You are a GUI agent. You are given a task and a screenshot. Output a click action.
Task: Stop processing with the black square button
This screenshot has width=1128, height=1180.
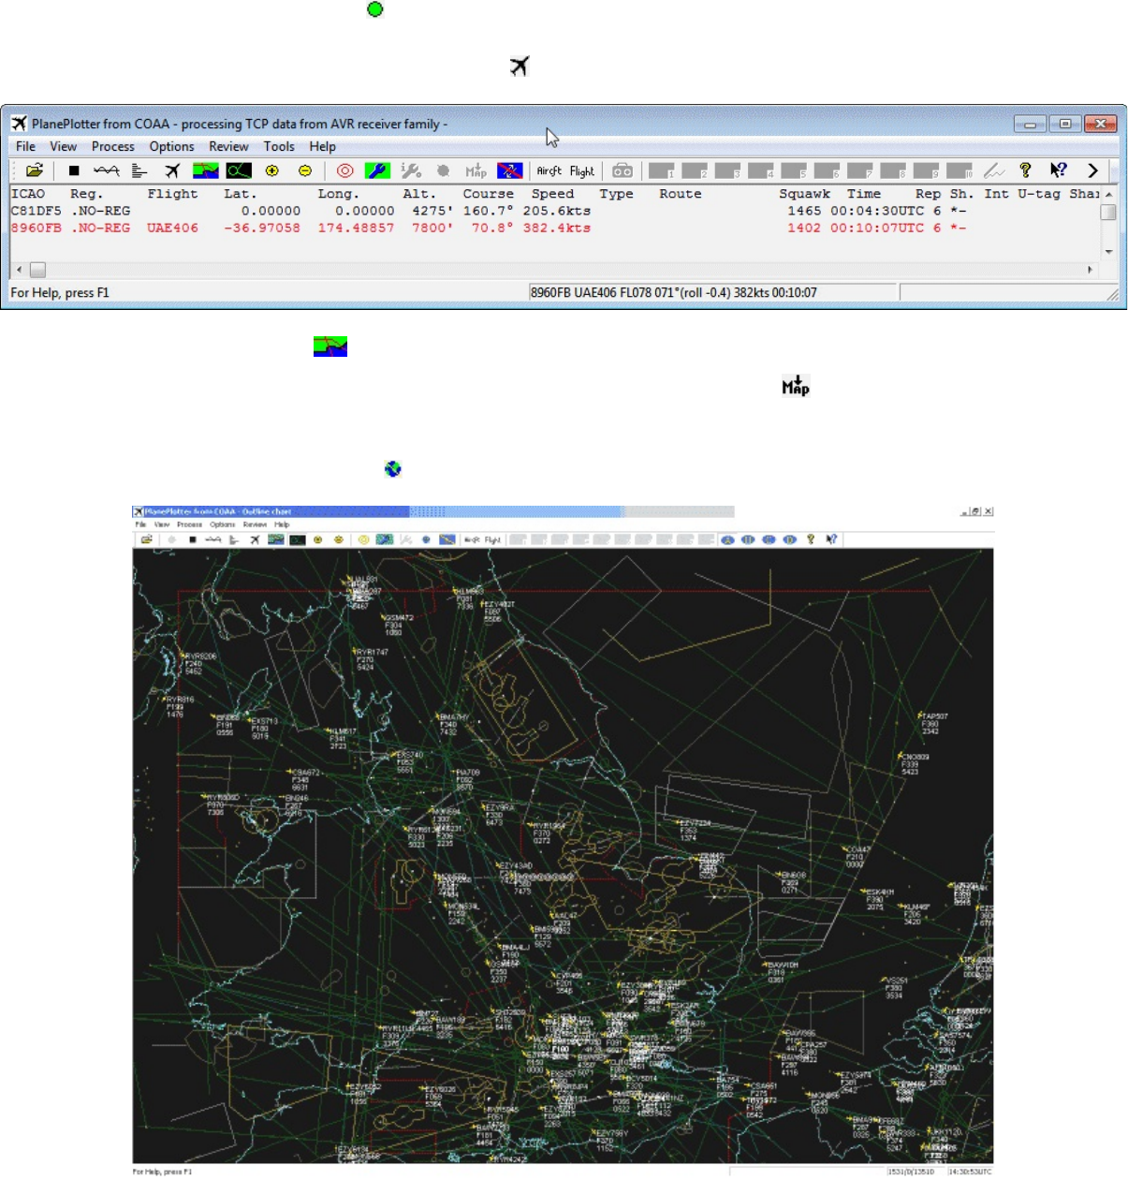pyautogui.click(x=74, y=170)
